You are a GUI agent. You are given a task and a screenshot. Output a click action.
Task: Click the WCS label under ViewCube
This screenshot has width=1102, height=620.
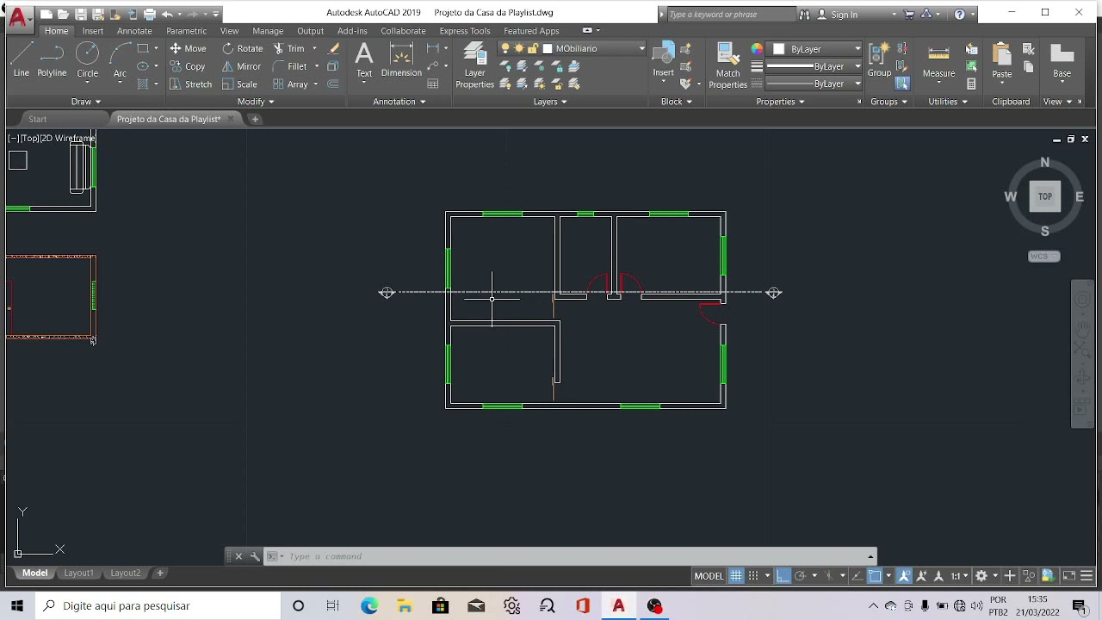(1044, 257)
